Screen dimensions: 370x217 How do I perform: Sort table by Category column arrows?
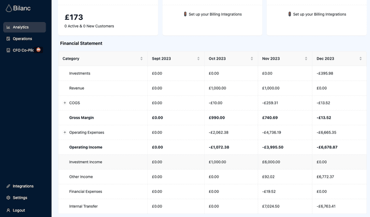[x=142, y=59]
